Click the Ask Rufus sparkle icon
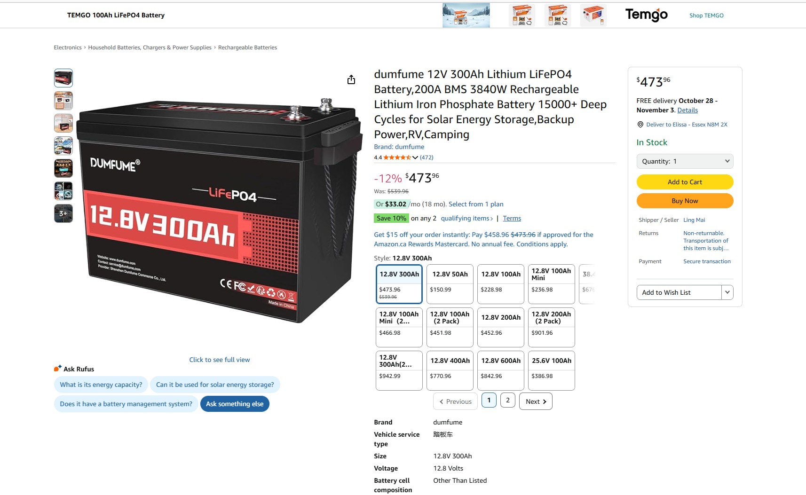The width and height of the screenshot is (806, 495). [57, 369]
